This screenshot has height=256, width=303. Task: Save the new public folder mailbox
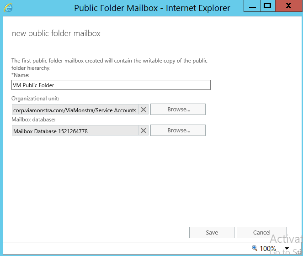212,232
